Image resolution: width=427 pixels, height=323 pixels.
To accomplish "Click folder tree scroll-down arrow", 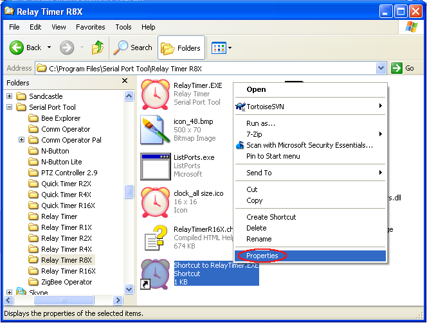I will point(129,289).
